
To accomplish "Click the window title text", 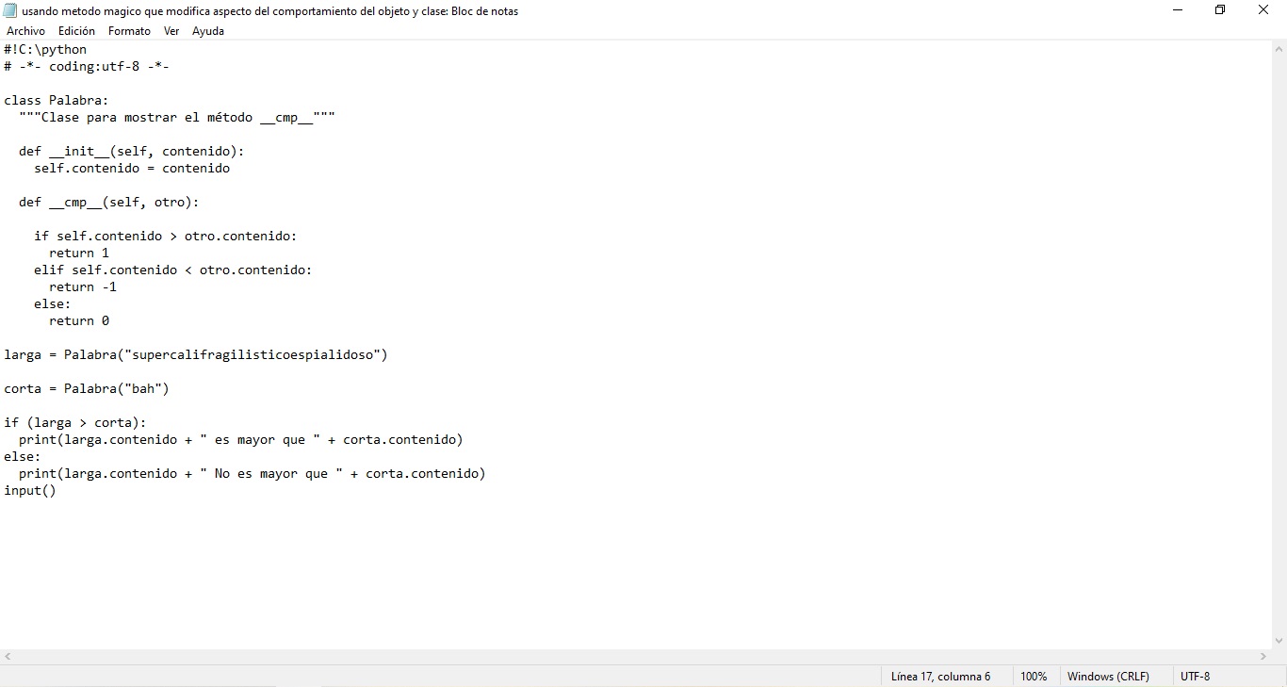I will (270, 11).
